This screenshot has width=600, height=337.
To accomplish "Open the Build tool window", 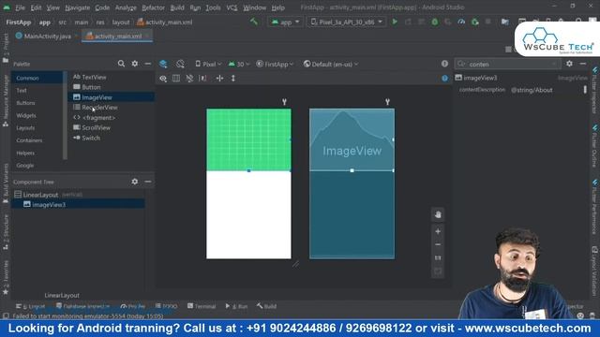I will pyautogui.click(x=266, y=306).
